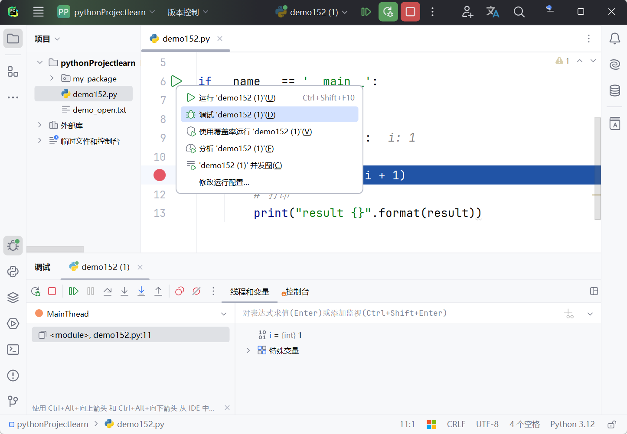Screen dimensions: 627x434
Task: Click the Stop square in debug toolbar
Action: [x=52, y=291]
